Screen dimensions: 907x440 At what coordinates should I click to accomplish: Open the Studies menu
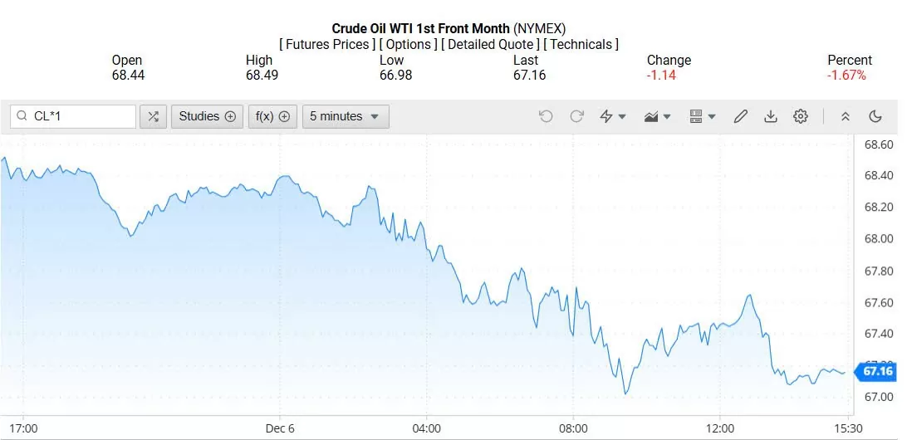[x=207, y=116]
